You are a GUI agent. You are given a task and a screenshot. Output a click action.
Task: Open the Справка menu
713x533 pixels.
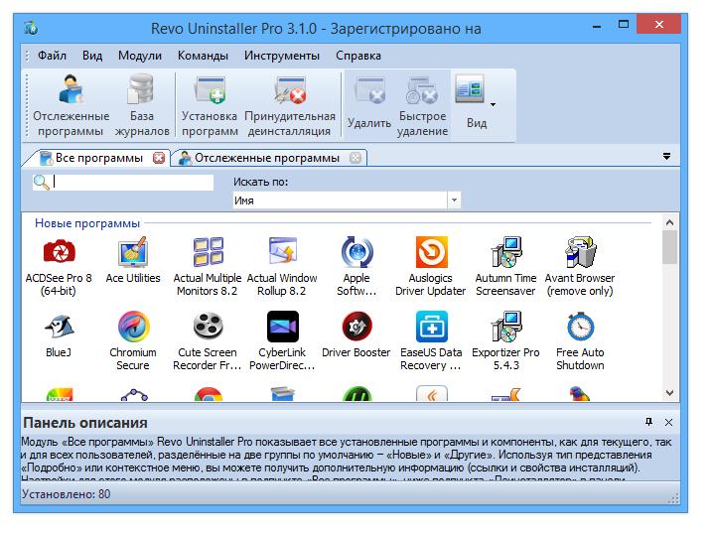(358, 56)
